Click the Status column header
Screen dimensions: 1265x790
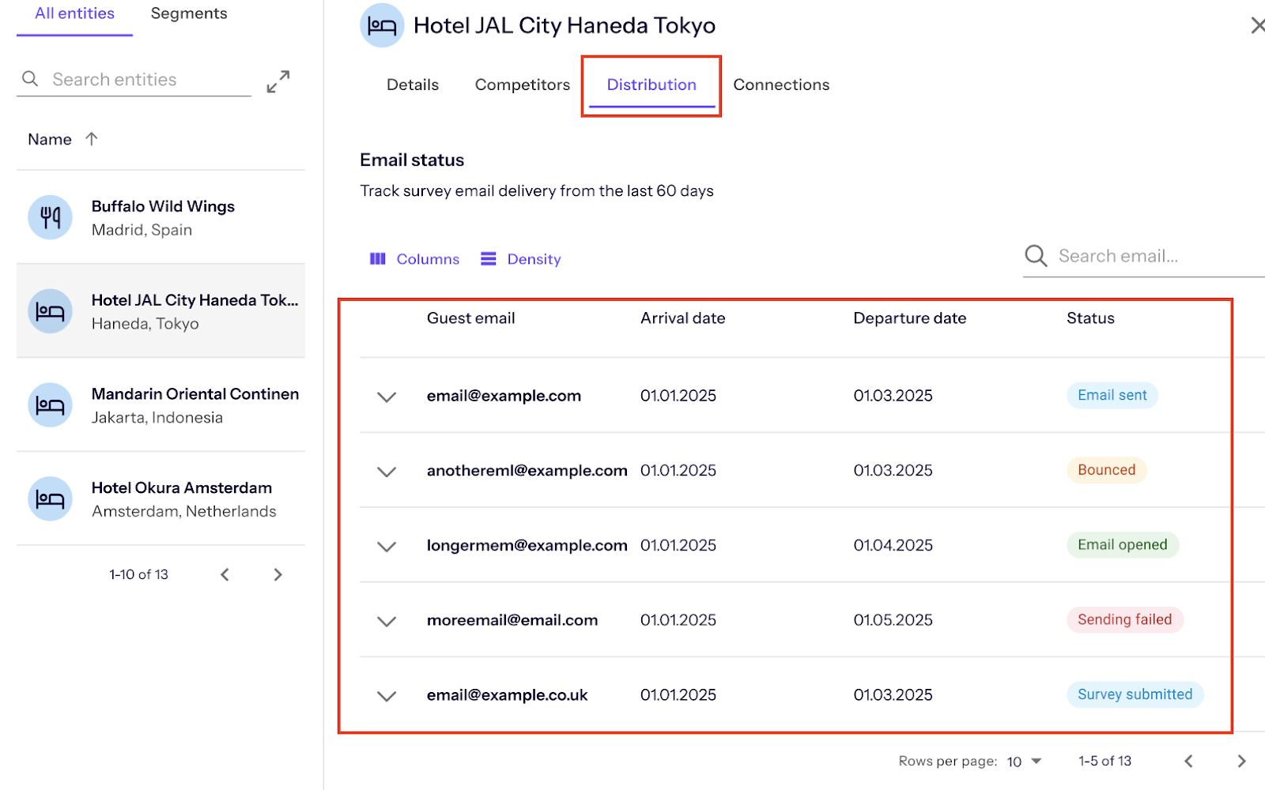[x=1090, y=318]
